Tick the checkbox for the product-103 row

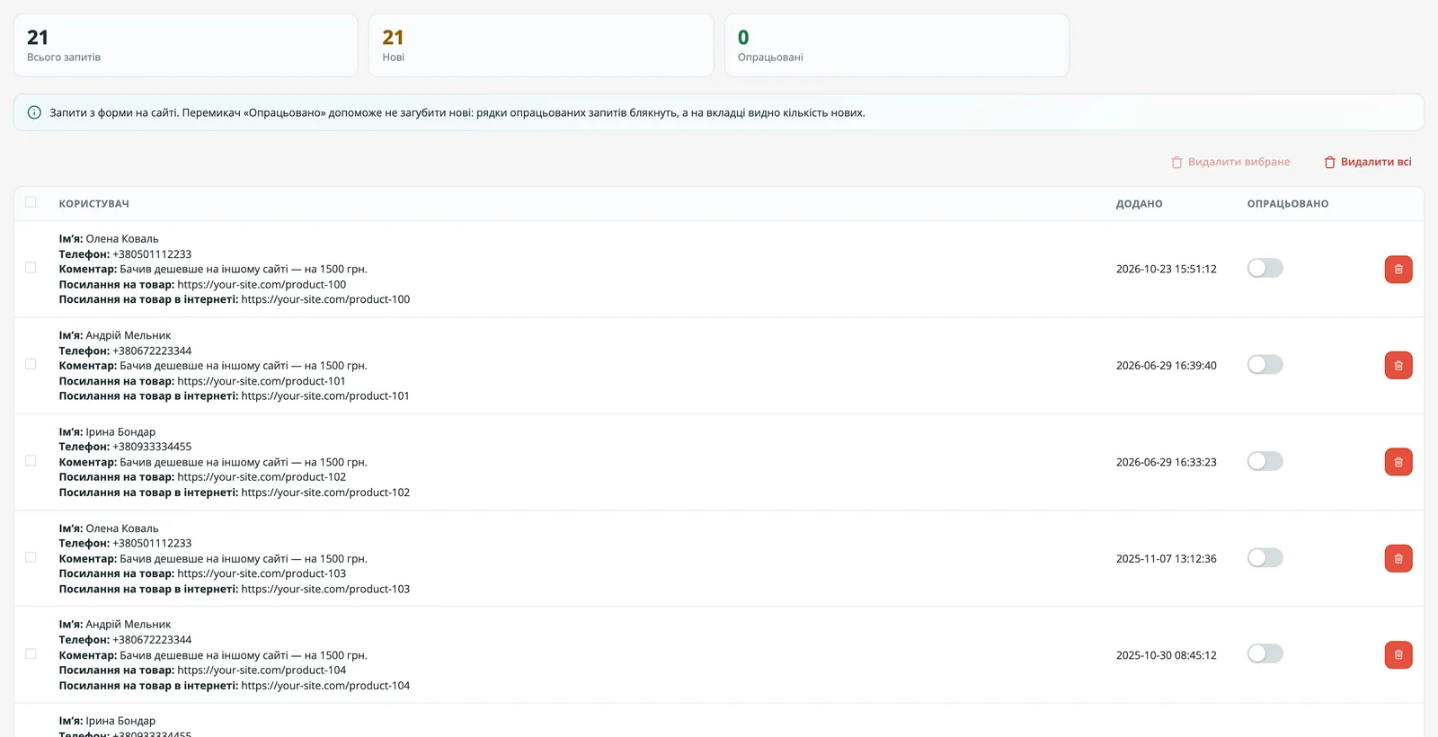[31, 557]
